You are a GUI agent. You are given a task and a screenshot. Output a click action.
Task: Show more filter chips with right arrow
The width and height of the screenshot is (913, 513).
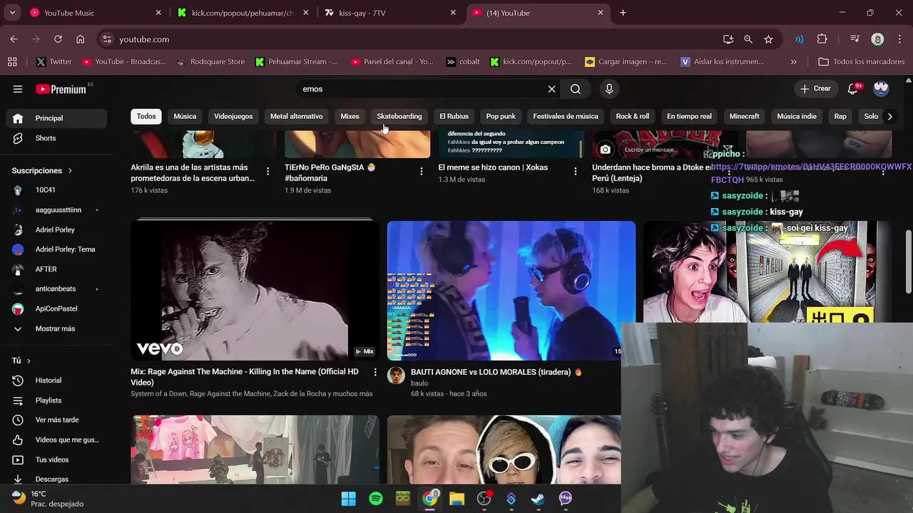(x=889, y=116)
